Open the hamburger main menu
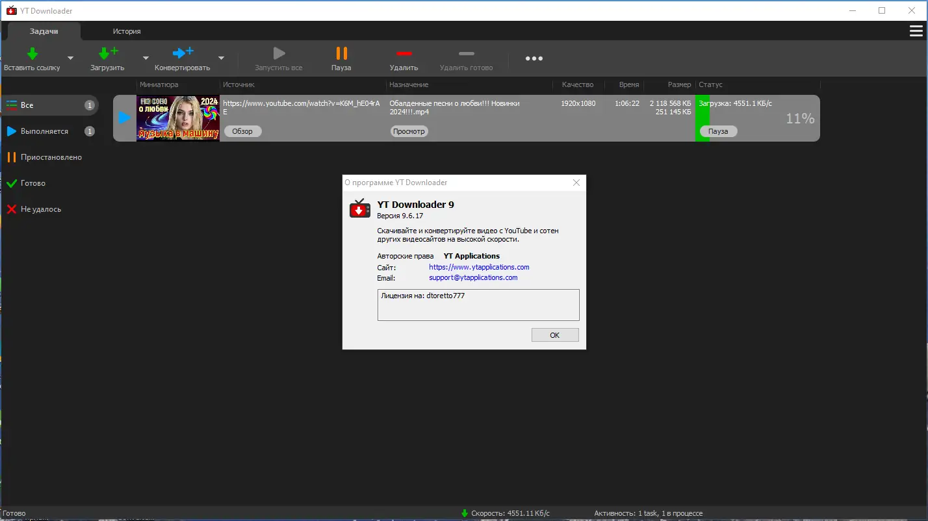The height and width of the screenshot is (521, 928). tap(916, 31)
